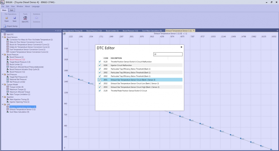The image size is (279, 151).
Task: Toggle checkbox for 2031 Exhaust Gas Temperature Sensor Circuit
Action: (x=100, y=80)
